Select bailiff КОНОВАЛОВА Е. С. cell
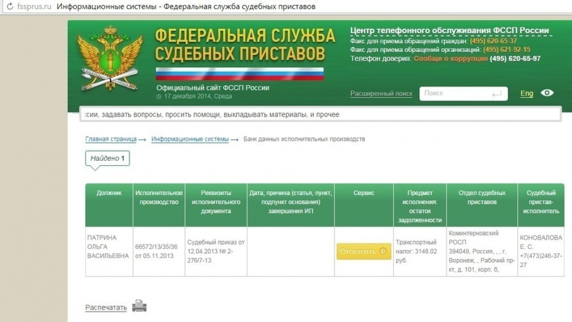This screenshot has height=322, width=572. pos(541,251)
